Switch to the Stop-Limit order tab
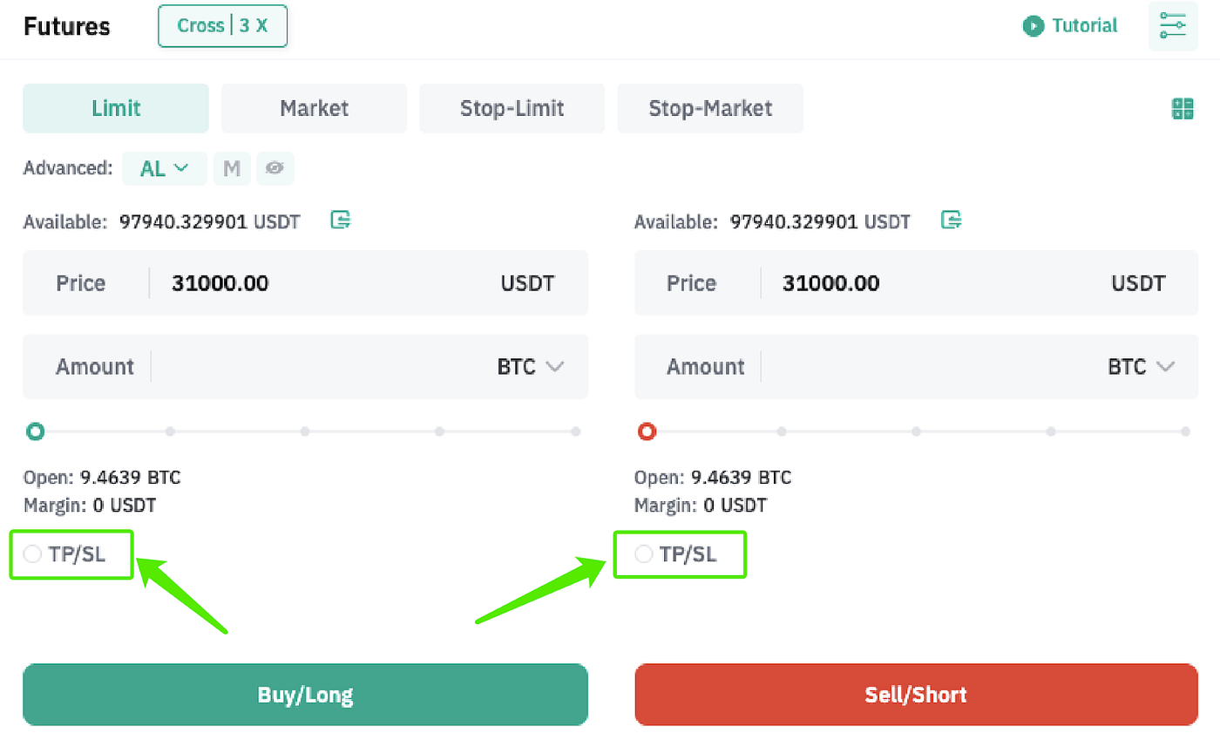 (512, 108)
